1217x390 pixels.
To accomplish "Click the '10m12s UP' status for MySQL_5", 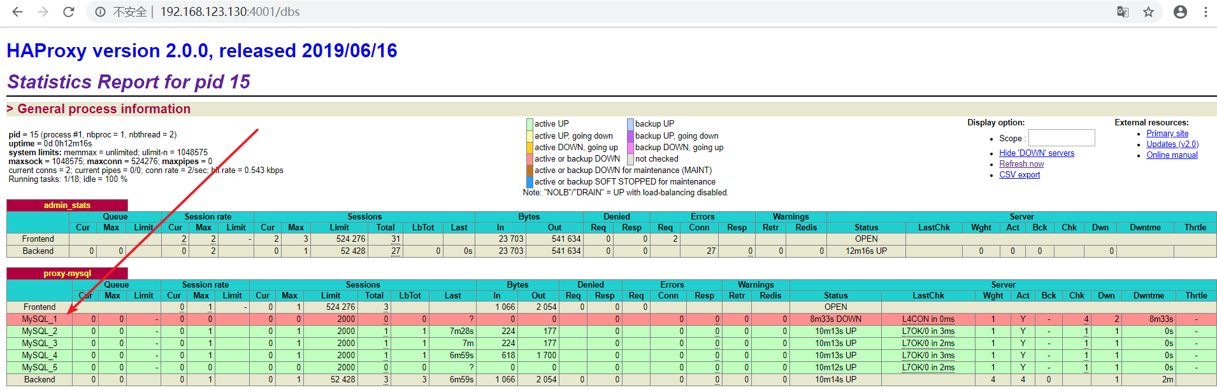I will (x=835, y=368).
